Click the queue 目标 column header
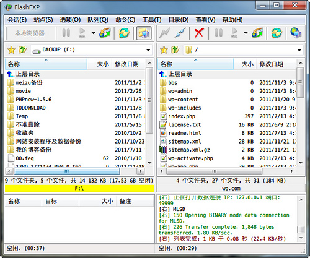Viewport: 310px width, 258px height. (60, 201)
